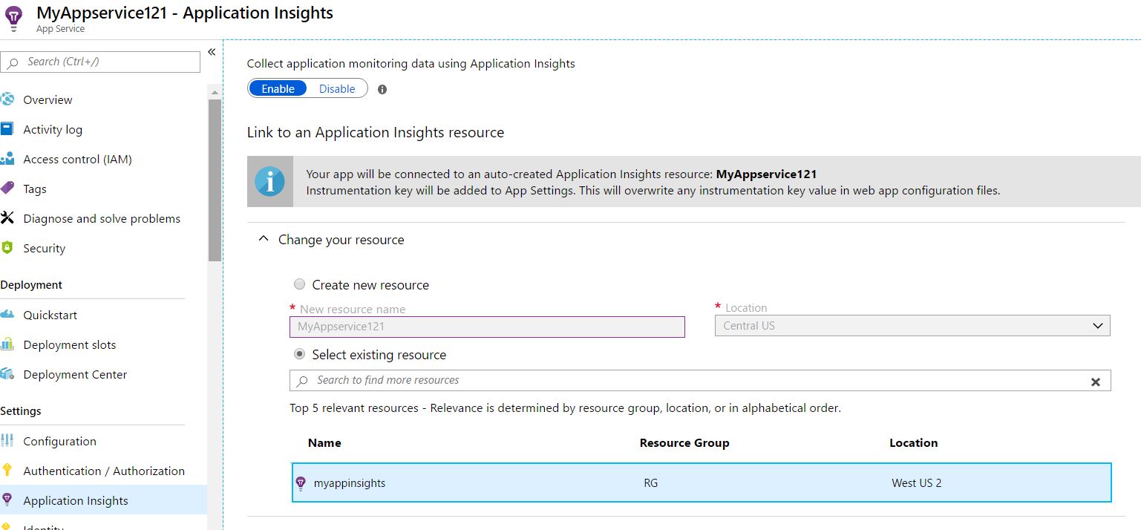Click Disable to turn off monitoring
The image size is (1141, 530).
tap(336, 88)
